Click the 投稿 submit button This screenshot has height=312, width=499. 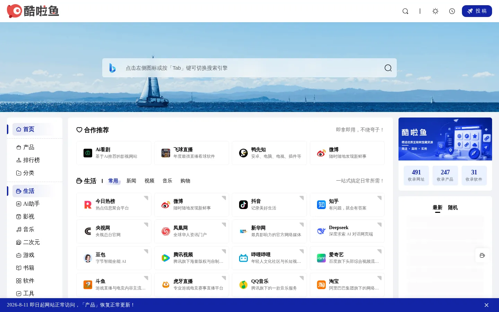click(477, 11)
